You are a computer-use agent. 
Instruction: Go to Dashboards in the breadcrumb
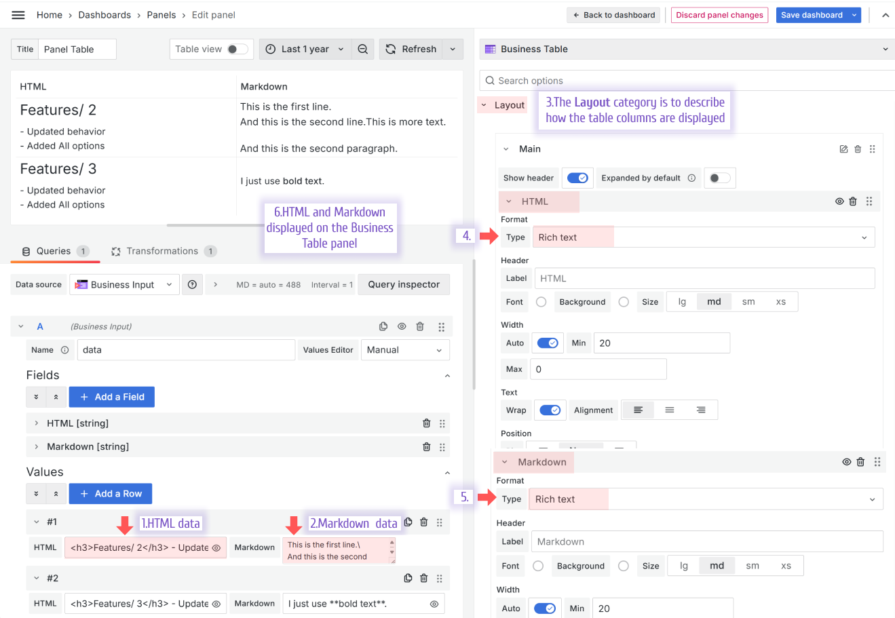[104, 15]
